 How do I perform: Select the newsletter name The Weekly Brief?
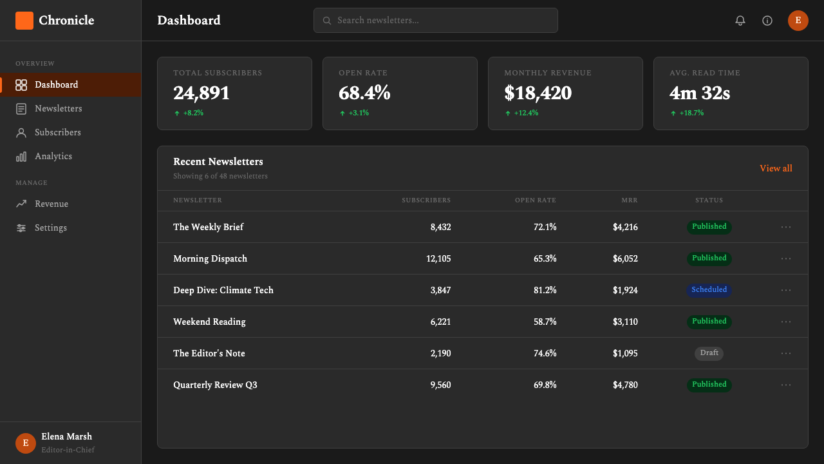[208, 227]
